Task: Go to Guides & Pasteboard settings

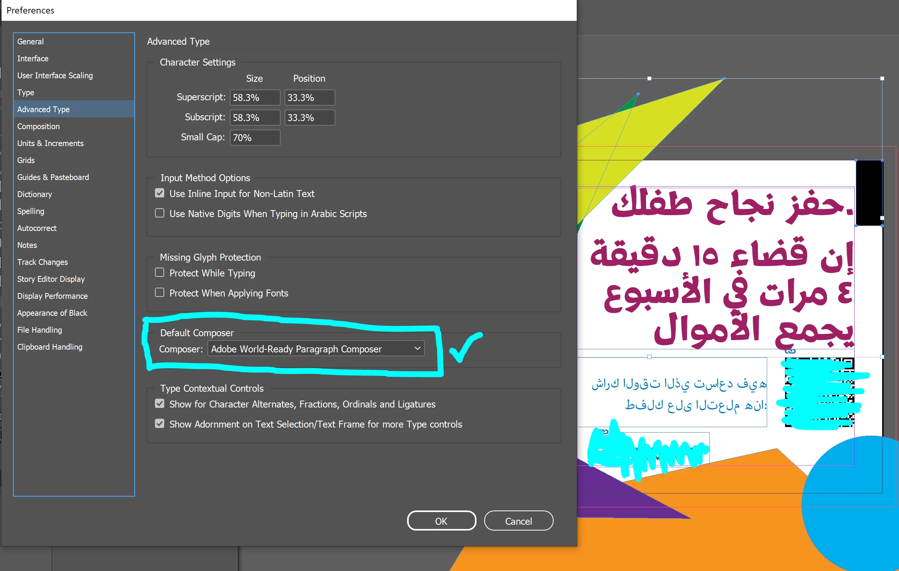Action: tap(53, 177)
